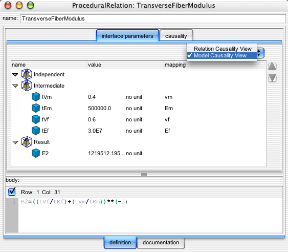Collapse the Intermediate group triangle
This screenshot has height=252, width=288.
click(15, 86)
